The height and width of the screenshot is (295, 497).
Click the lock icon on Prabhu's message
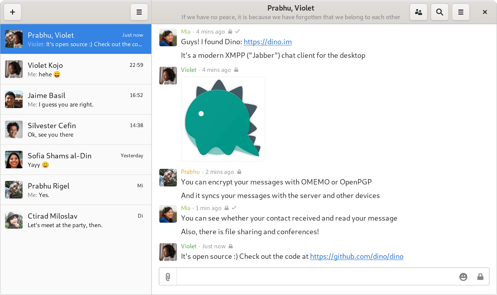(239, 172)
